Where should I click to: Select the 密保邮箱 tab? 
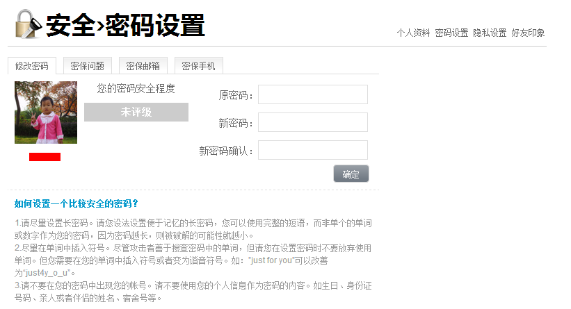click(143, 66)
